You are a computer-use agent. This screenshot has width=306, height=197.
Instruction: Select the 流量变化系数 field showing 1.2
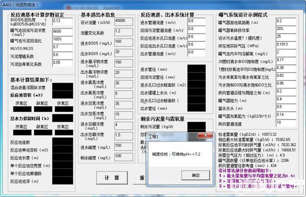click(124, 32)
